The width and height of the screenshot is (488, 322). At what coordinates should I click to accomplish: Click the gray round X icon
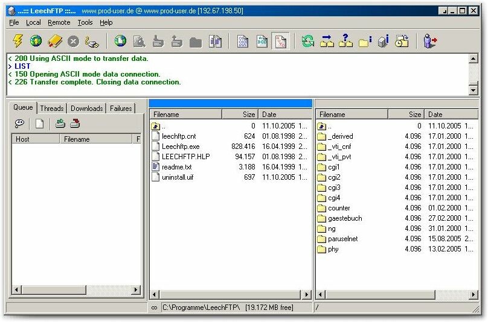pos(74,42)
